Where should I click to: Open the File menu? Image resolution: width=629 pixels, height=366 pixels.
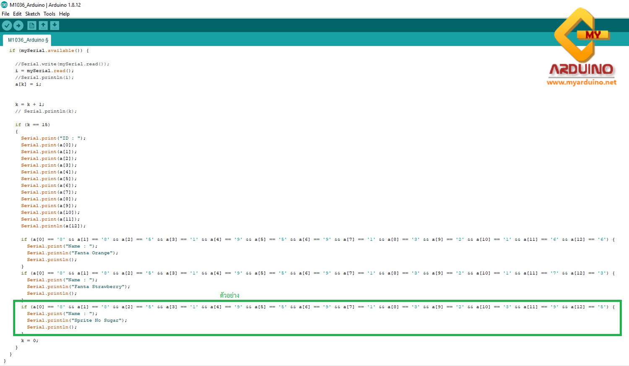coord(6,14)
